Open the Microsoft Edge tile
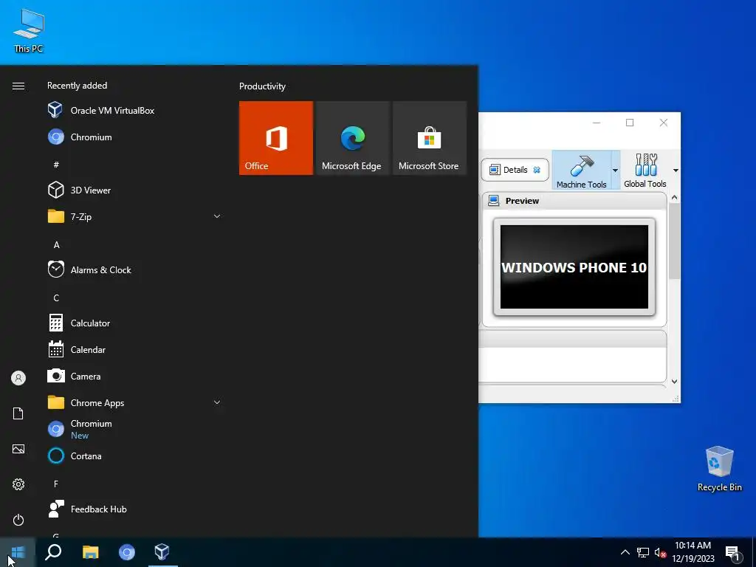756x567 pixels. point(352,138)
